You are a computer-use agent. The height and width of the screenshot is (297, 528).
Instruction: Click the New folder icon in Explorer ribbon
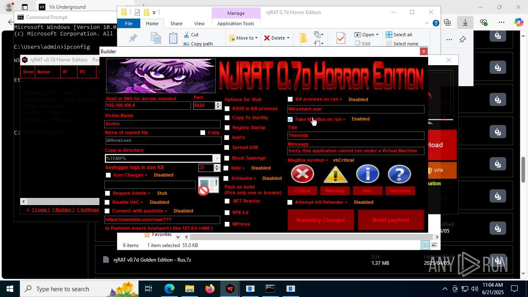coord(303,38)
